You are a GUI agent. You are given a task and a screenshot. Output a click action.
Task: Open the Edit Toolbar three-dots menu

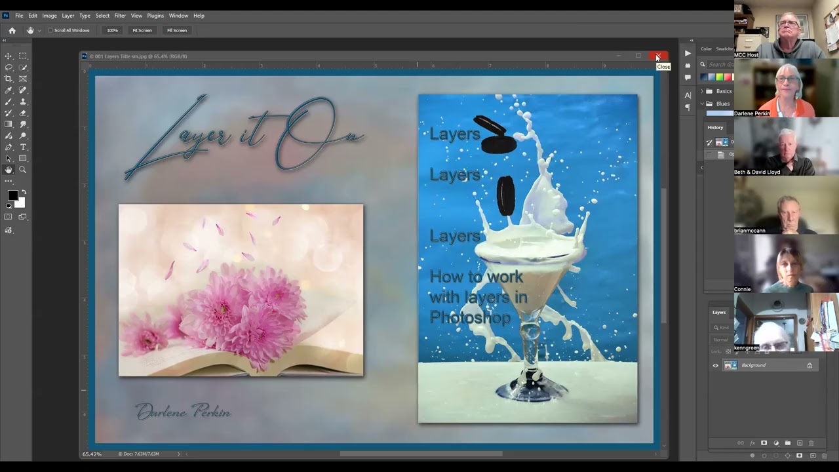[x=9, y=181]
